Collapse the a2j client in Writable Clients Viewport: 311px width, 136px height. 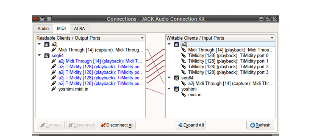pyautogui.click(x=169, y=44)
